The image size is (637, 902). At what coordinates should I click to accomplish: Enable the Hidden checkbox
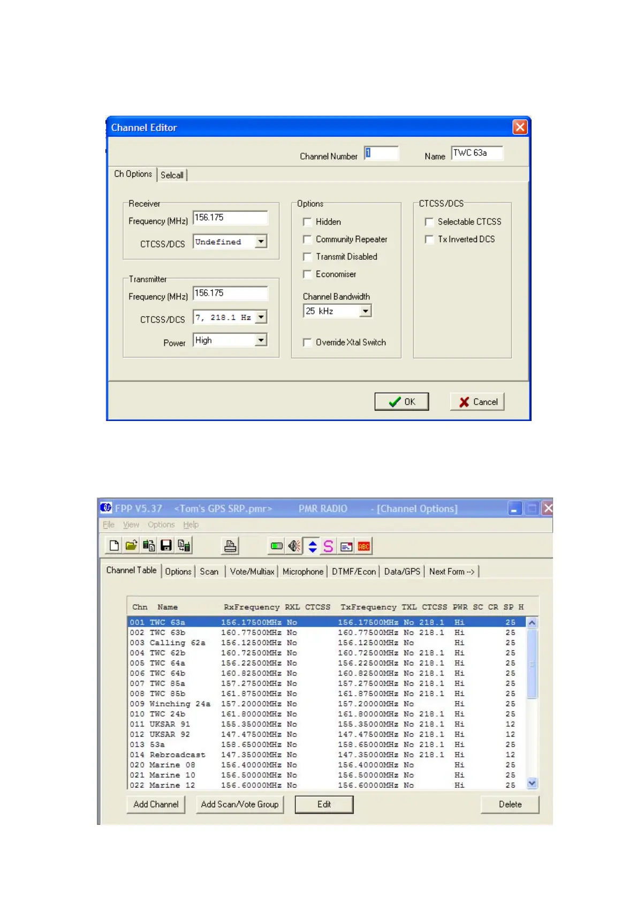click(307, 222)
